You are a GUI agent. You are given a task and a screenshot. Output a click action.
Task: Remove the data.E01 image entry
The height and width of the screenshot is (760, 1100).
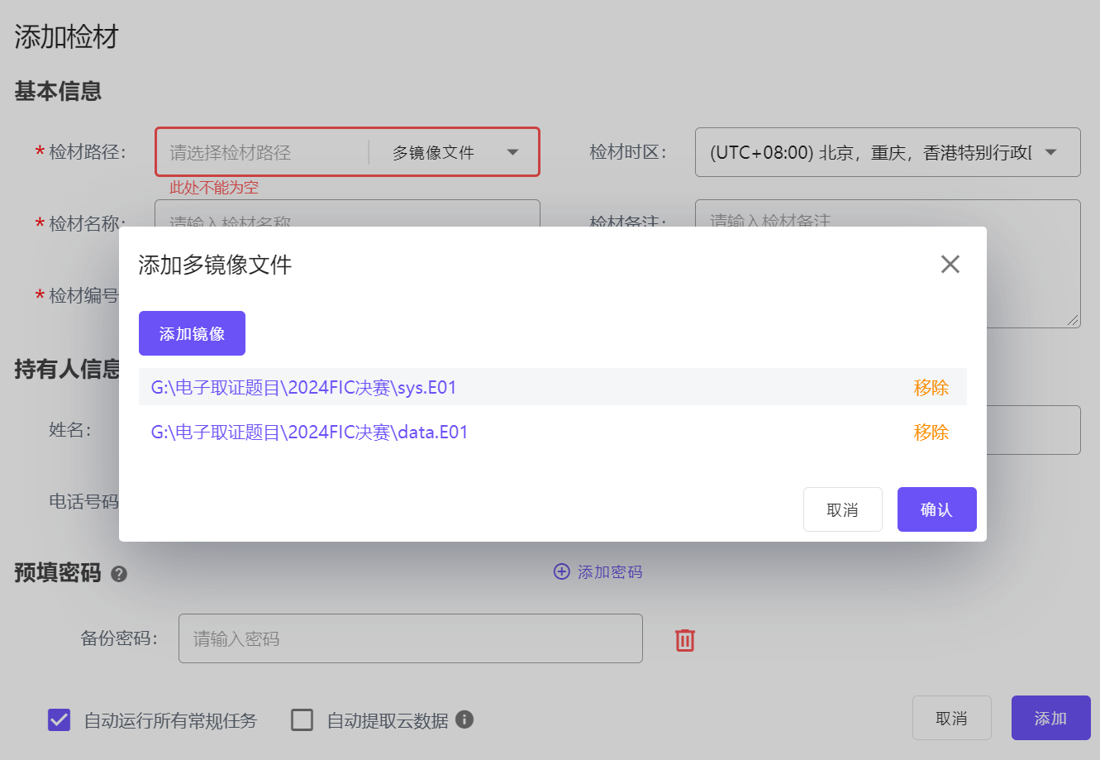931,433
